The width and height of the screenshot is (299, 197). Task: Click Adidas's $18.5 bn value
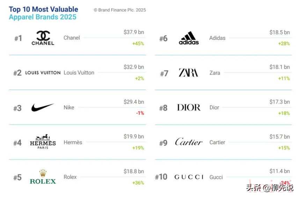tap(279, 32)
